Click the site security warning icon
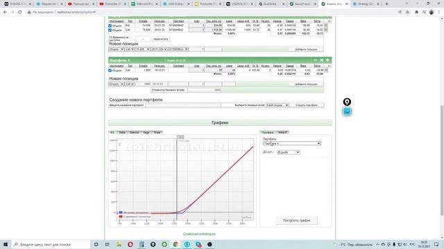The height and width of the screenshot is (249, 444). point(29,12)
